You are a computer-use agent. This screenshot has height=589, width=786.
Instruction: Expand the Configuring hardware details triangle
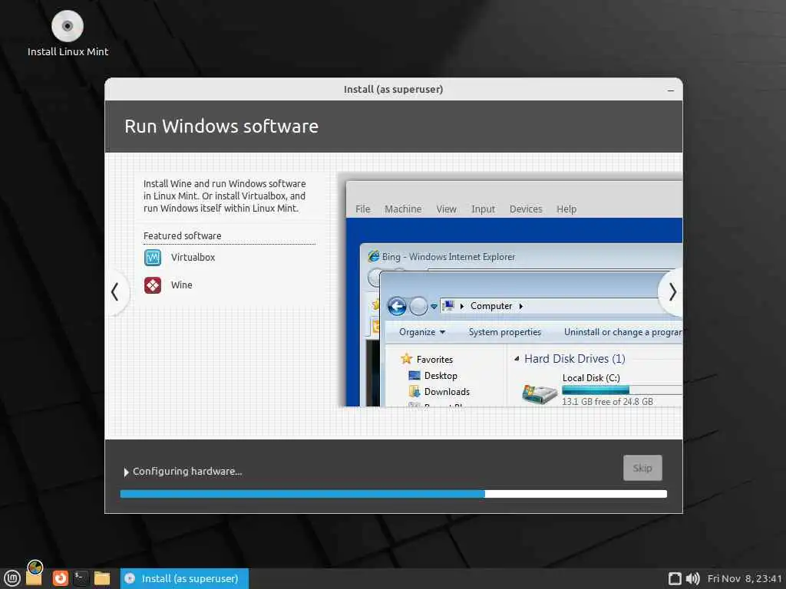click(127, 472)
